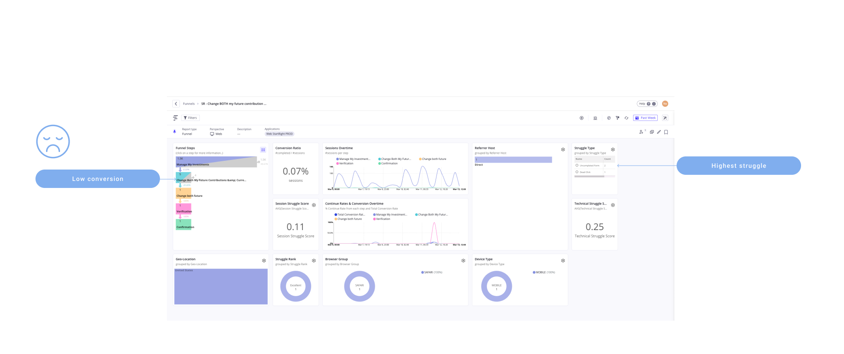Image resolution: width=844 pixels, height=354 pixels.
Task: Open Referrer Host widget settings gear
Action: pyautogui.click(x=563, y=149)
